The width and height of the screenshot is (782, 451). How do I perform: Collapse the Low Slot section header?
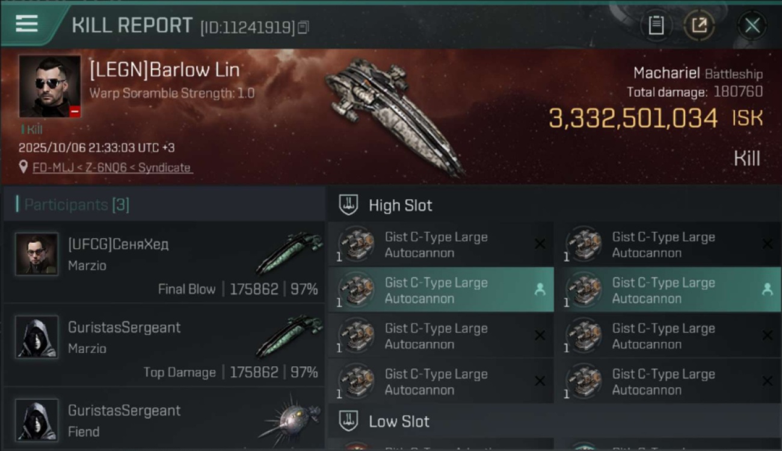pyautogui.click(x=399, y=422)
